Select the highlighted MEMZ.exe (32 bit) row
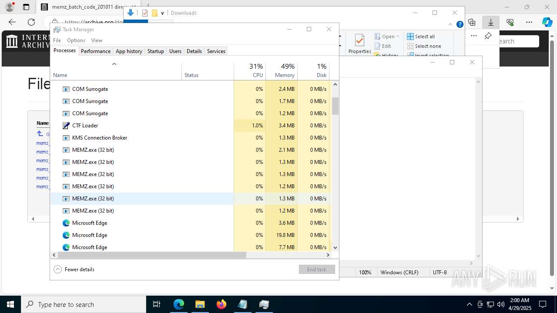Screen dimensions: 557x313 190,199
